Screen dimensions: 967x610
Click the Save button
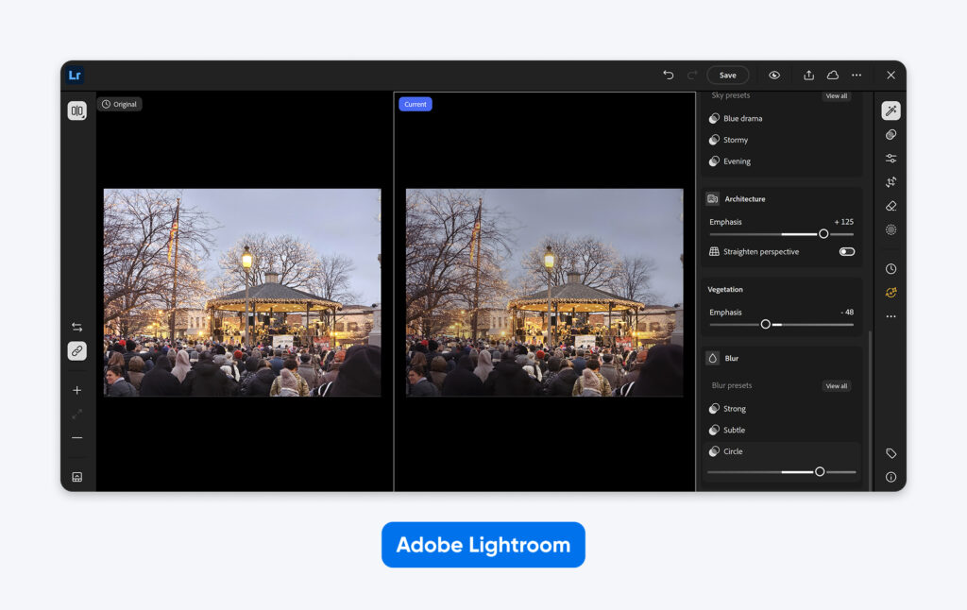[x=727, y=75]
